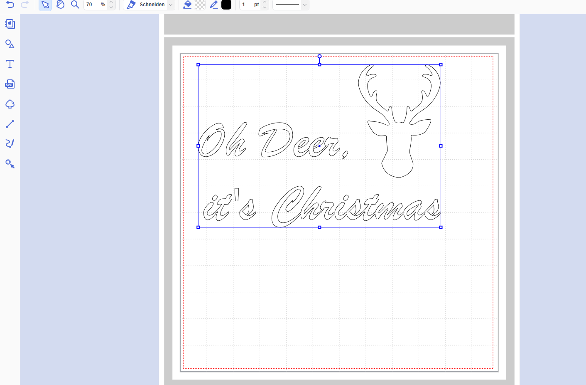Image resolution: width=586 pixels, height=385 pixels.
Task: Activate the magnifier zoom tool
Action: click(75, 5)
